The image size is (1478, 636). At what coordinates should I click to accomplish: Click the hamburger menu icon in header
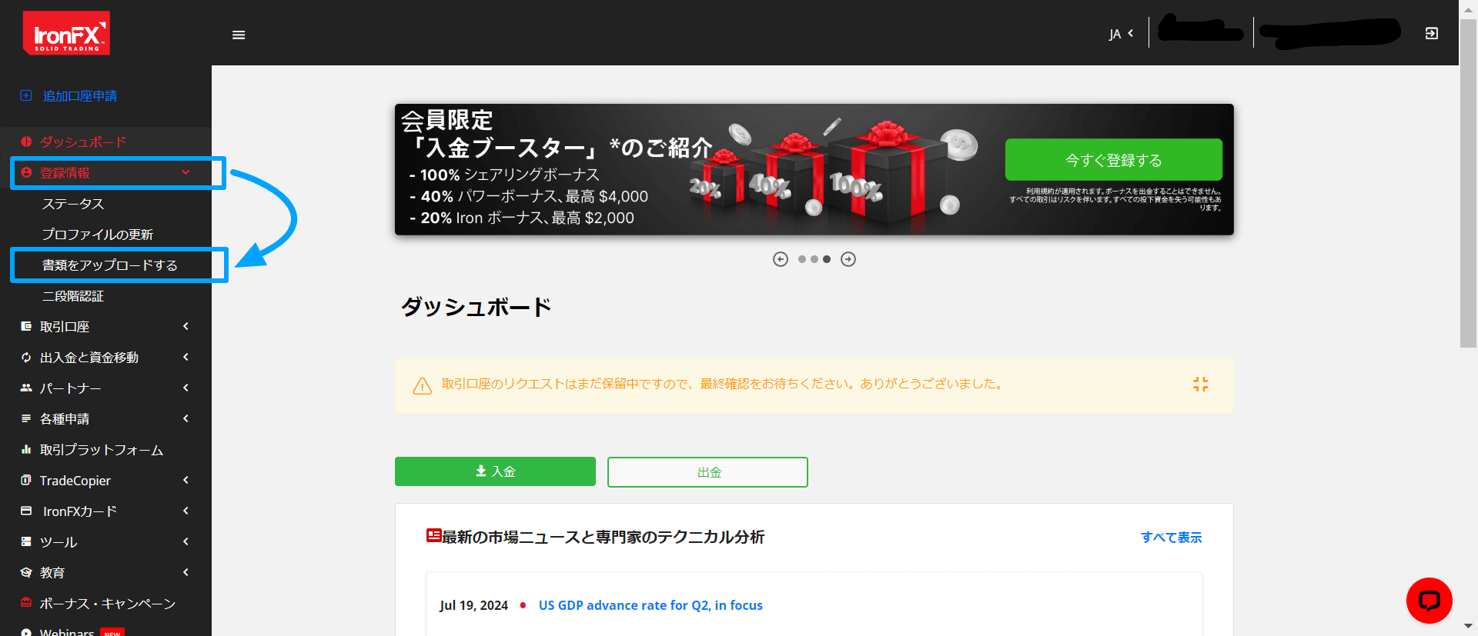239,35
